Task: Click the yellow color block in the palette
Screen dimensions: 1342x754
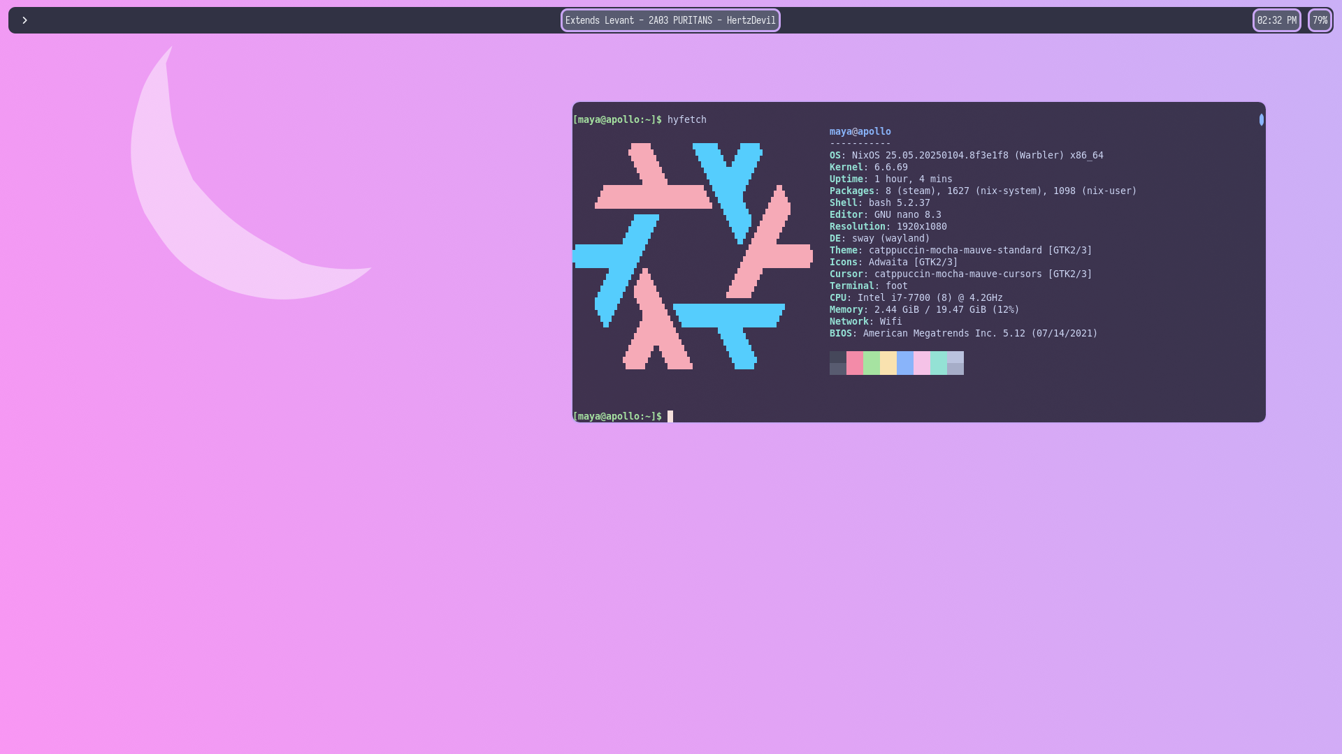Action: (x=888, y=363)
